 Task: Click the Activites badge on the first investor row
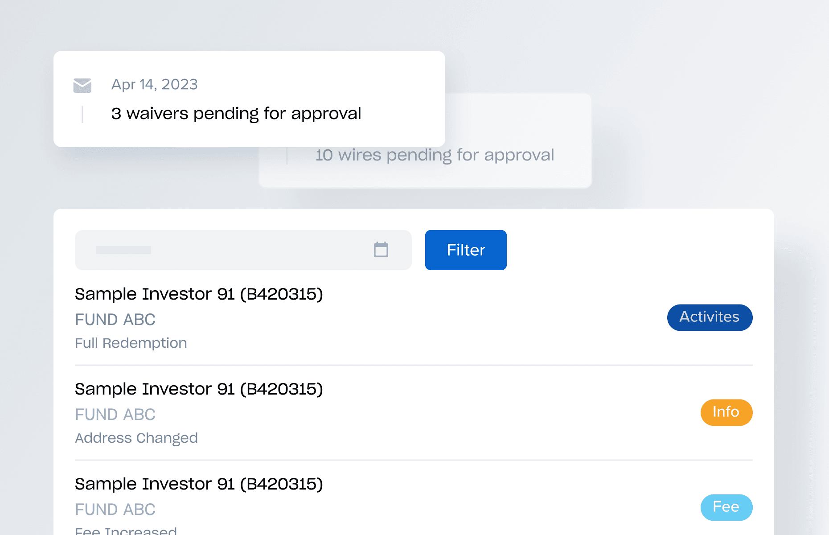pyautogui.click(x=710, y=317)
